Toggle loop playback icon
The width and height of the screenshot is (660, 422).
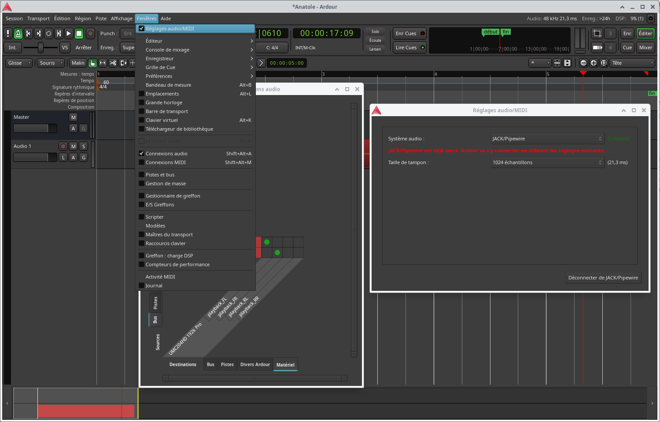pos(48,33)
